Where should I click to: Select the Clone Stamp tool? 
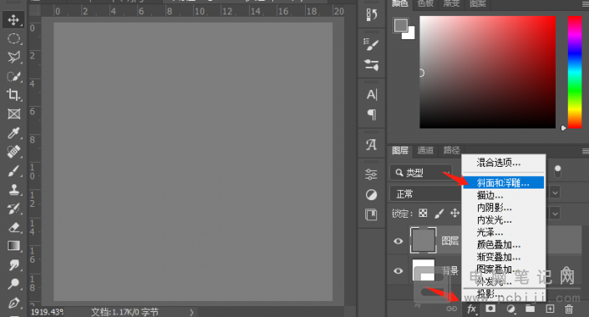(13, 189)
